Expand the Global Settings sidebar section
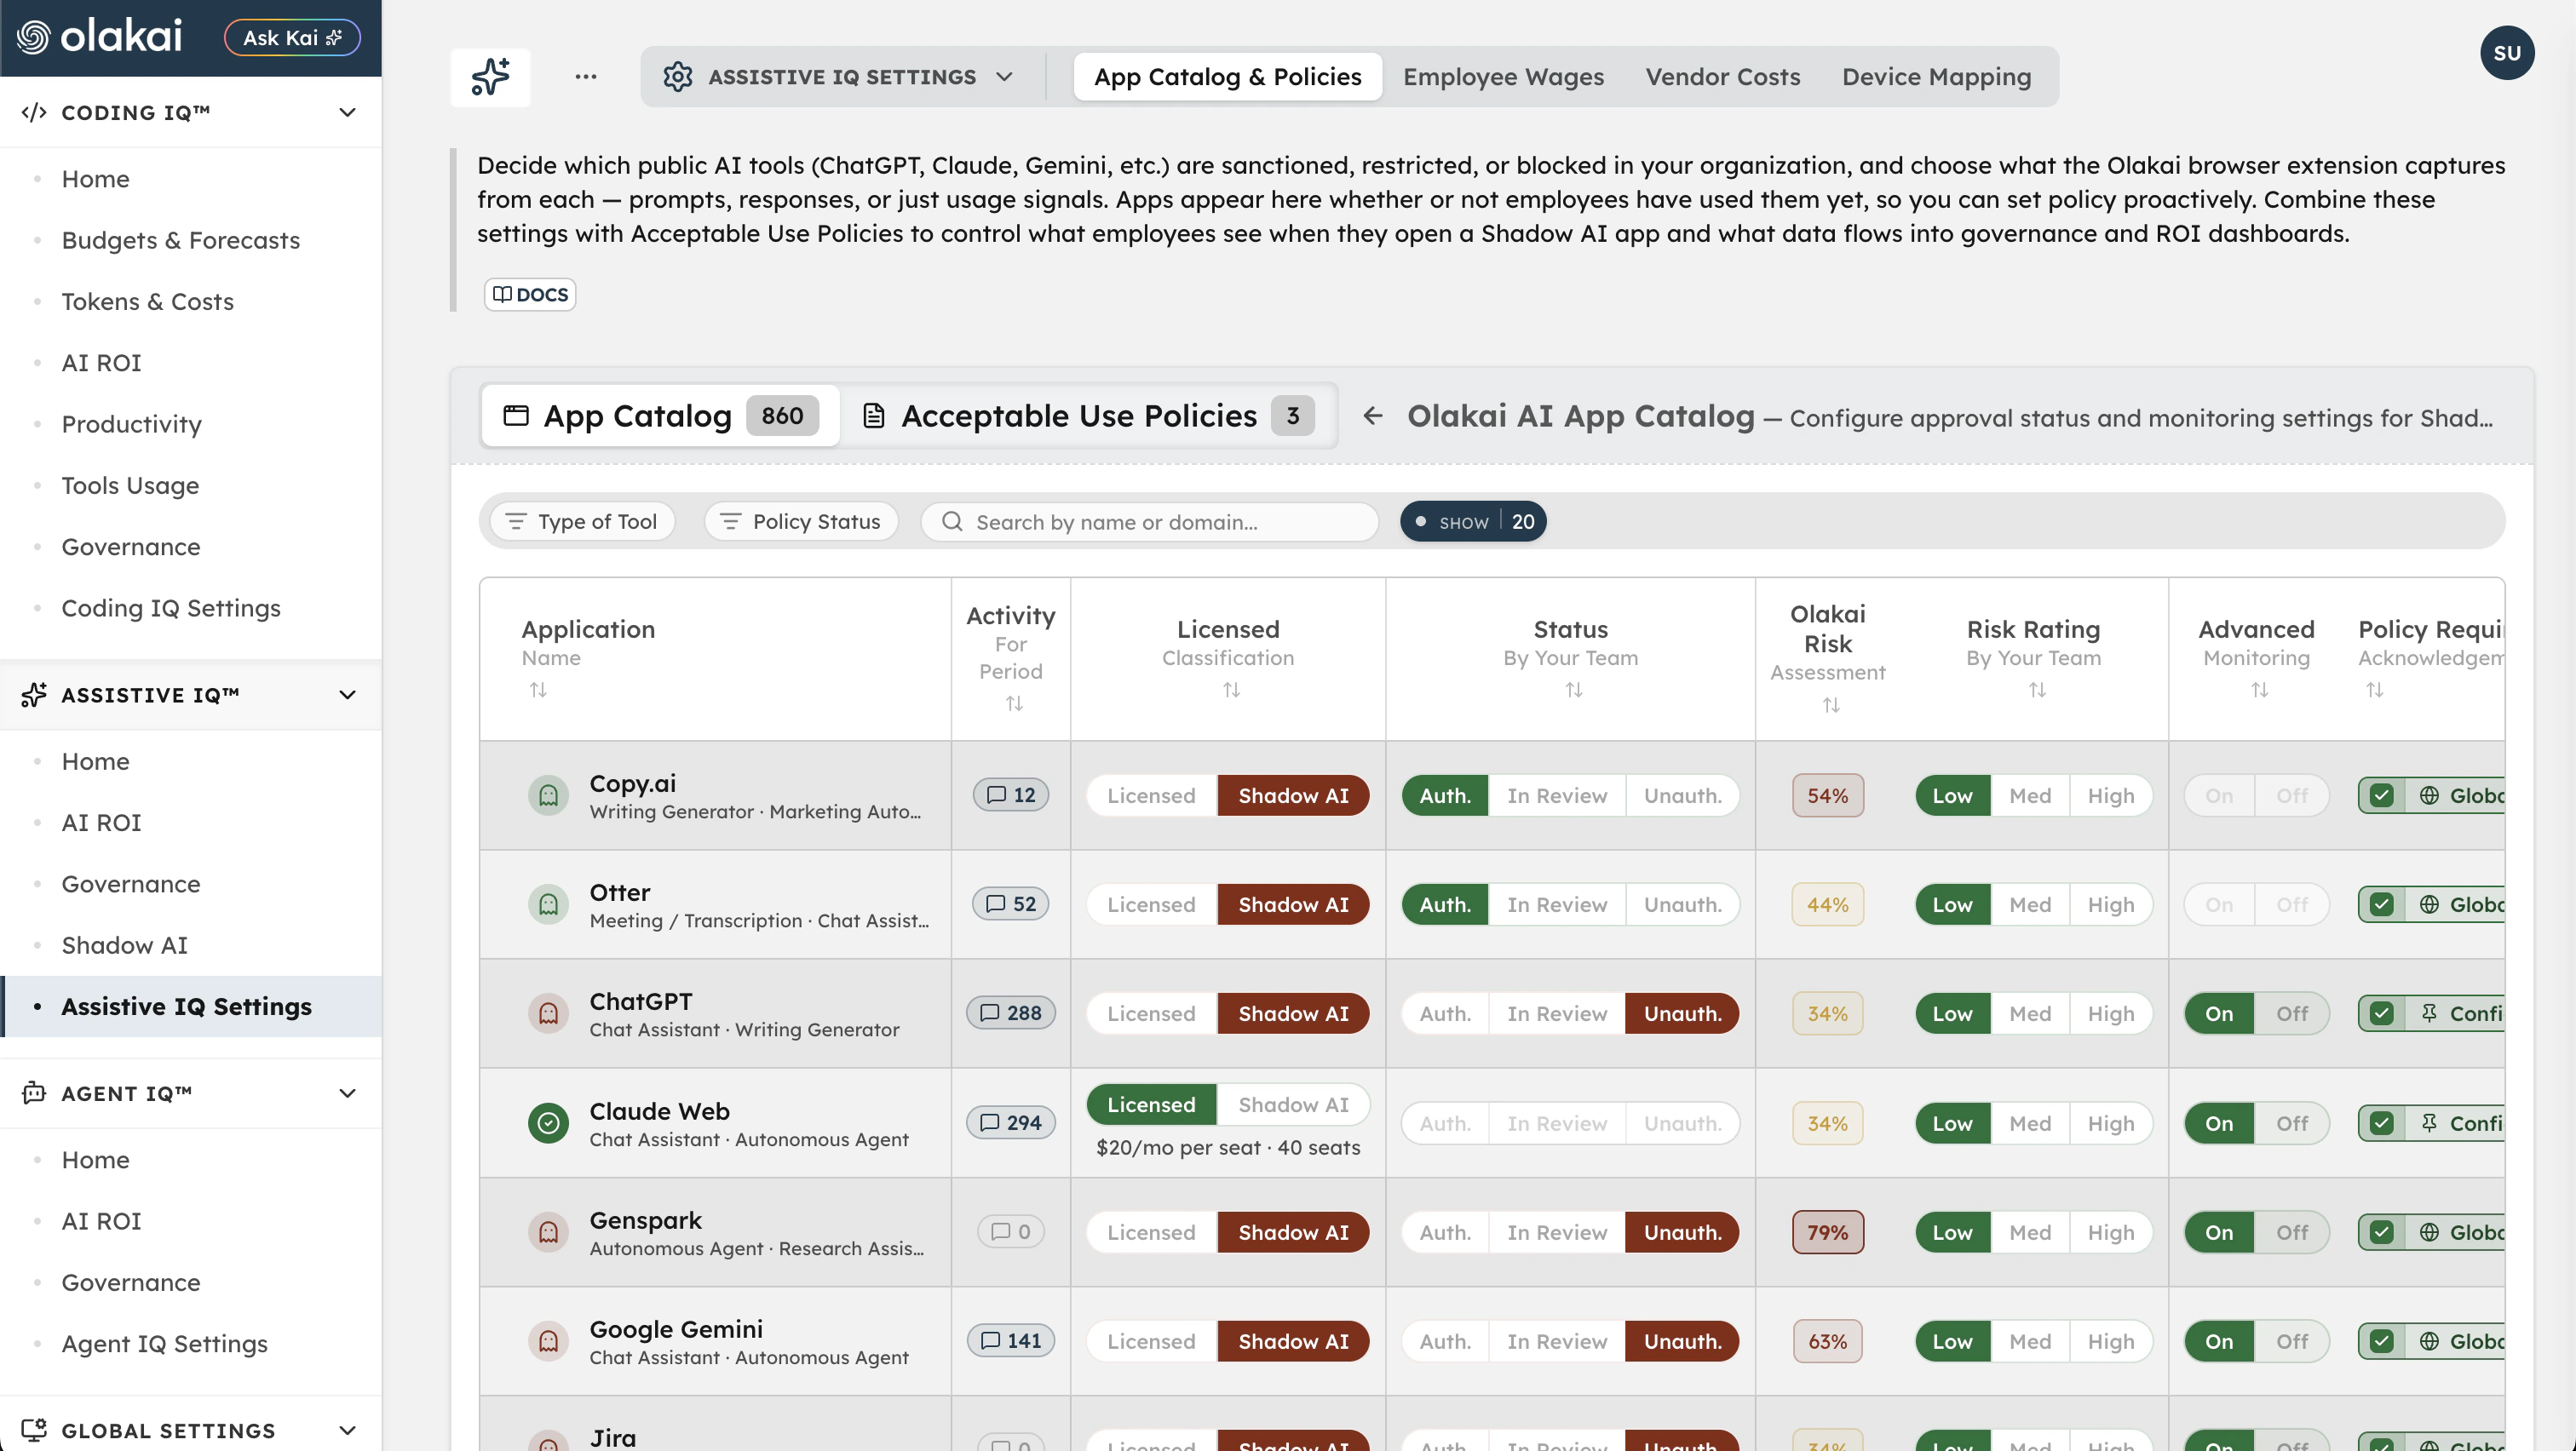This screenshot has height=1451, width=2576. pos(347,1430)
